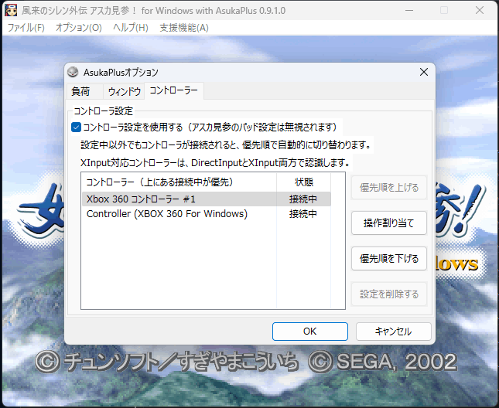Close the AsukaPlusオプション dialog
The image size is (499, 408).
424,72
